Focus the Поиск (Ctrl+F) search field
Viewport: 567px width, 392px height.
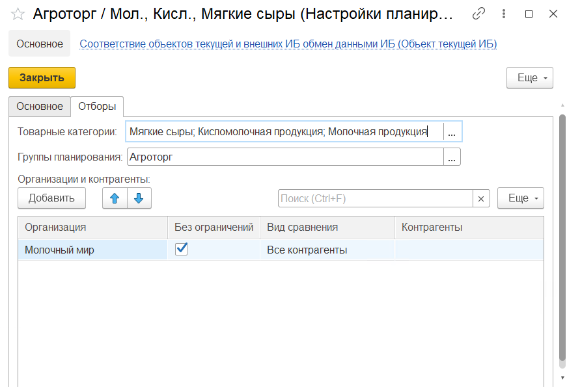point(375,198)
